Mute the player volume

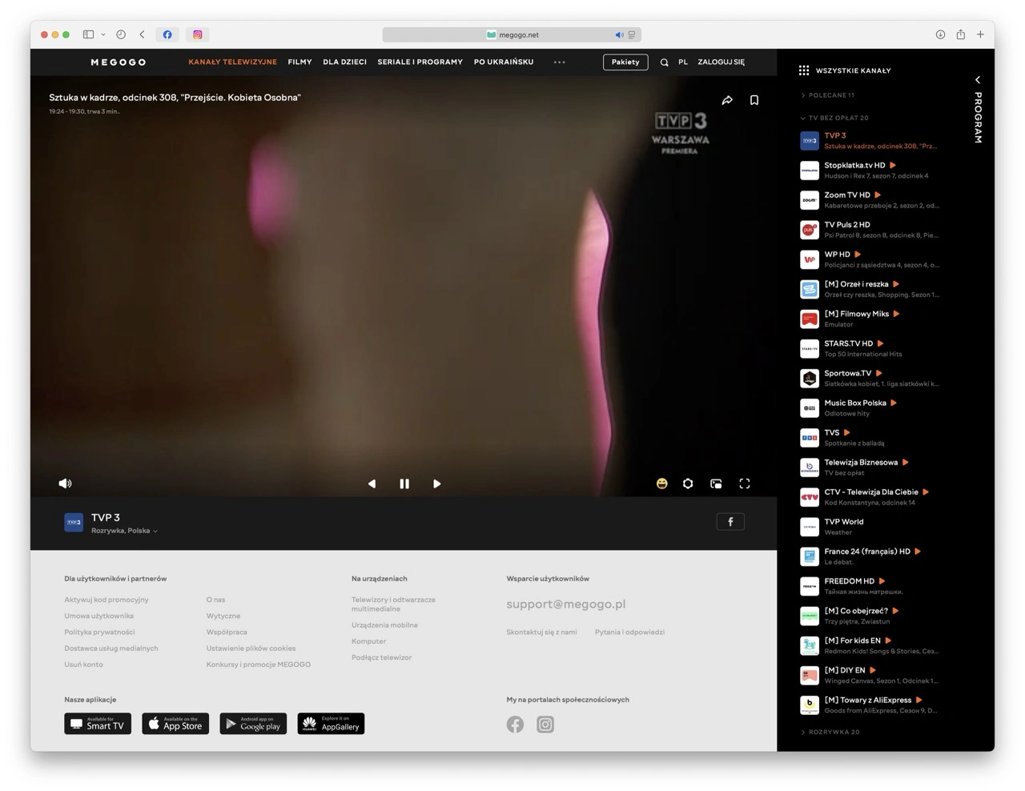[66, 484]
